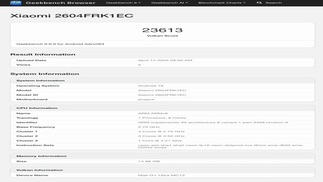Open the Geekbench Browser home link
This screenshot has height=182, width=323.
click(61, 3)
